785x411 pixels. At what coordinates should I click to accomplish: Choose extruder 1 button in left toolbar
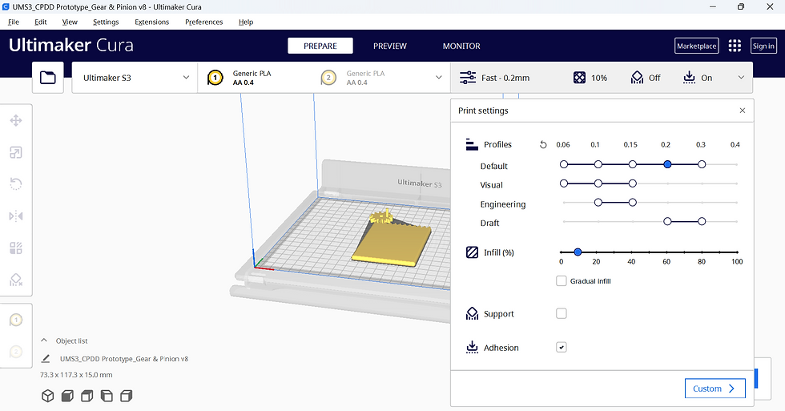pos(16,320)
